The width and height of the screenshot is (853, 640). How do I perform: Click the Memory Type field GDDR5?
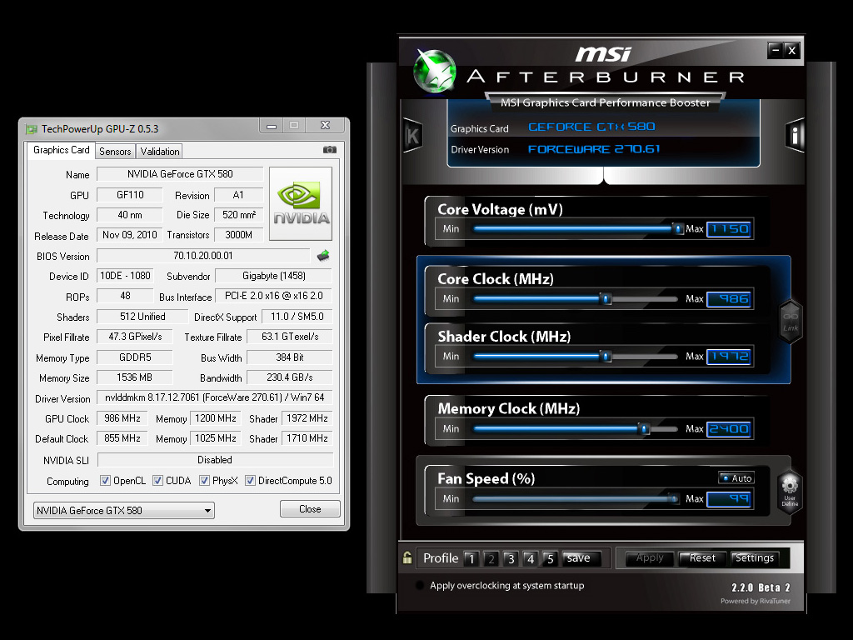point(135,357)
